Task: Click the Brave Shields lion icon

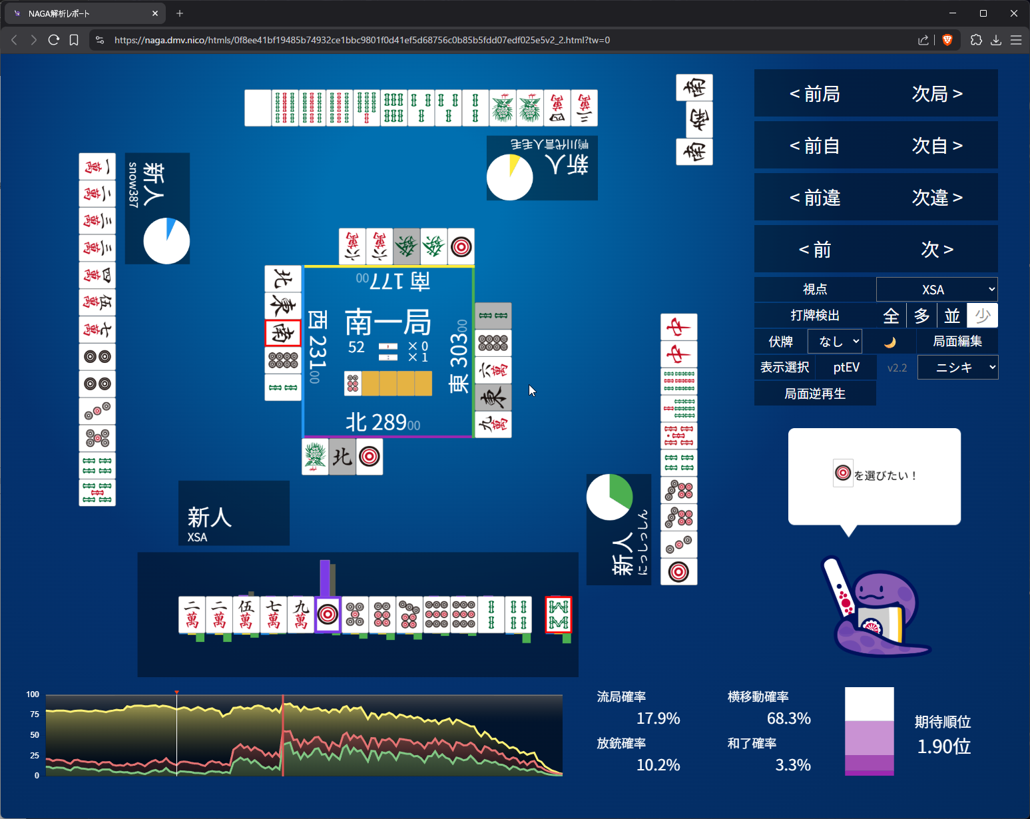Action: (x=947, y=40)
